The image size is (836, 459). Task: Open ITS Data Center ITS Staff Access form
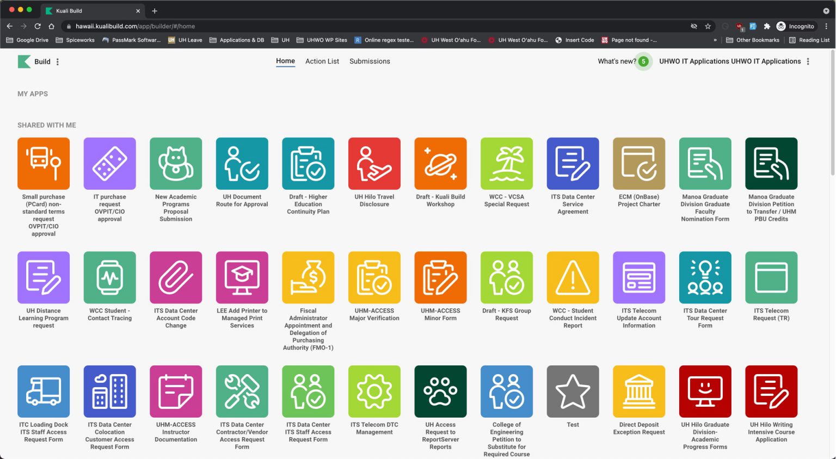pos(308,392)
